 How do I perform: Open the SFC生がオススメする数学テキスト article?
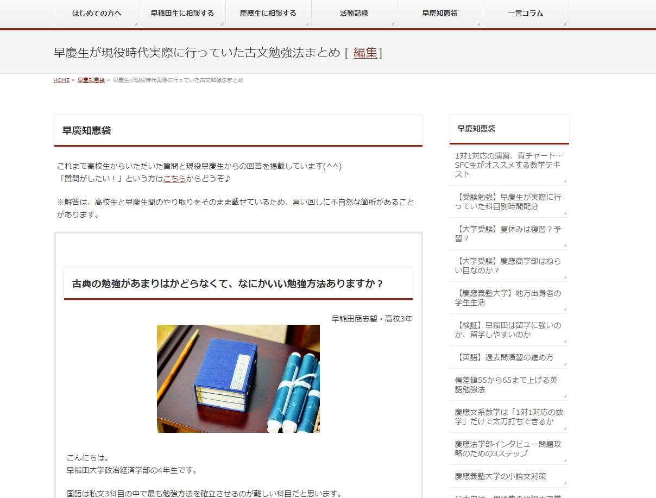(509, 165)
